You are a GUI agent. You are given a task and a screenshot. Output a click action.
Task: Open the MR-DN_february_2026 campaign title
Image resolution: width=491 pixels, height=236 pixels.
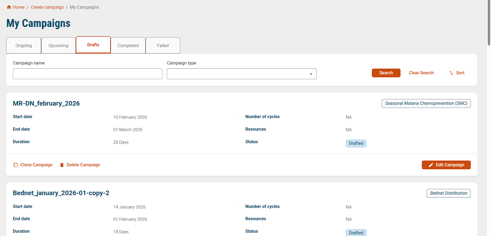pyautogui.click(x=46, y=103)
